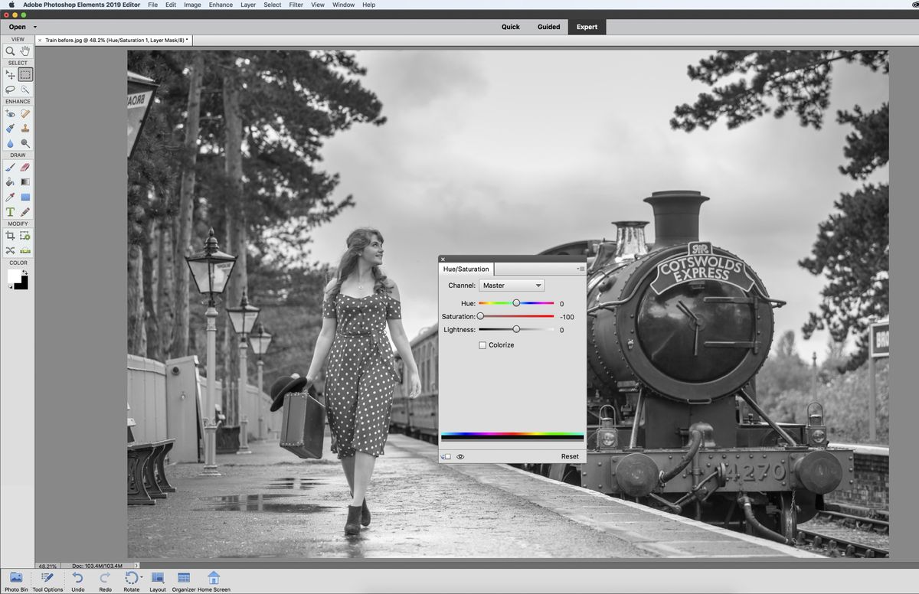Screen dimensions: 919x594
Task: Select the Type tool
Action: pyautogui.click(x=9, y=212)
